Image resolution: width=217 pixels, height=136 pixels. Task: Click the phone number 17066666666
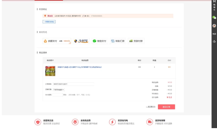coord(97,16)
